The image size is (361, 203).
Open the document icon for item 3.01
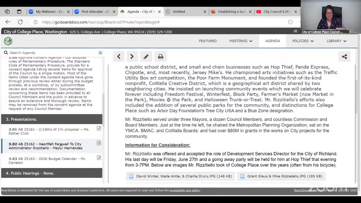pyautogui.click(x=99, y=128)
